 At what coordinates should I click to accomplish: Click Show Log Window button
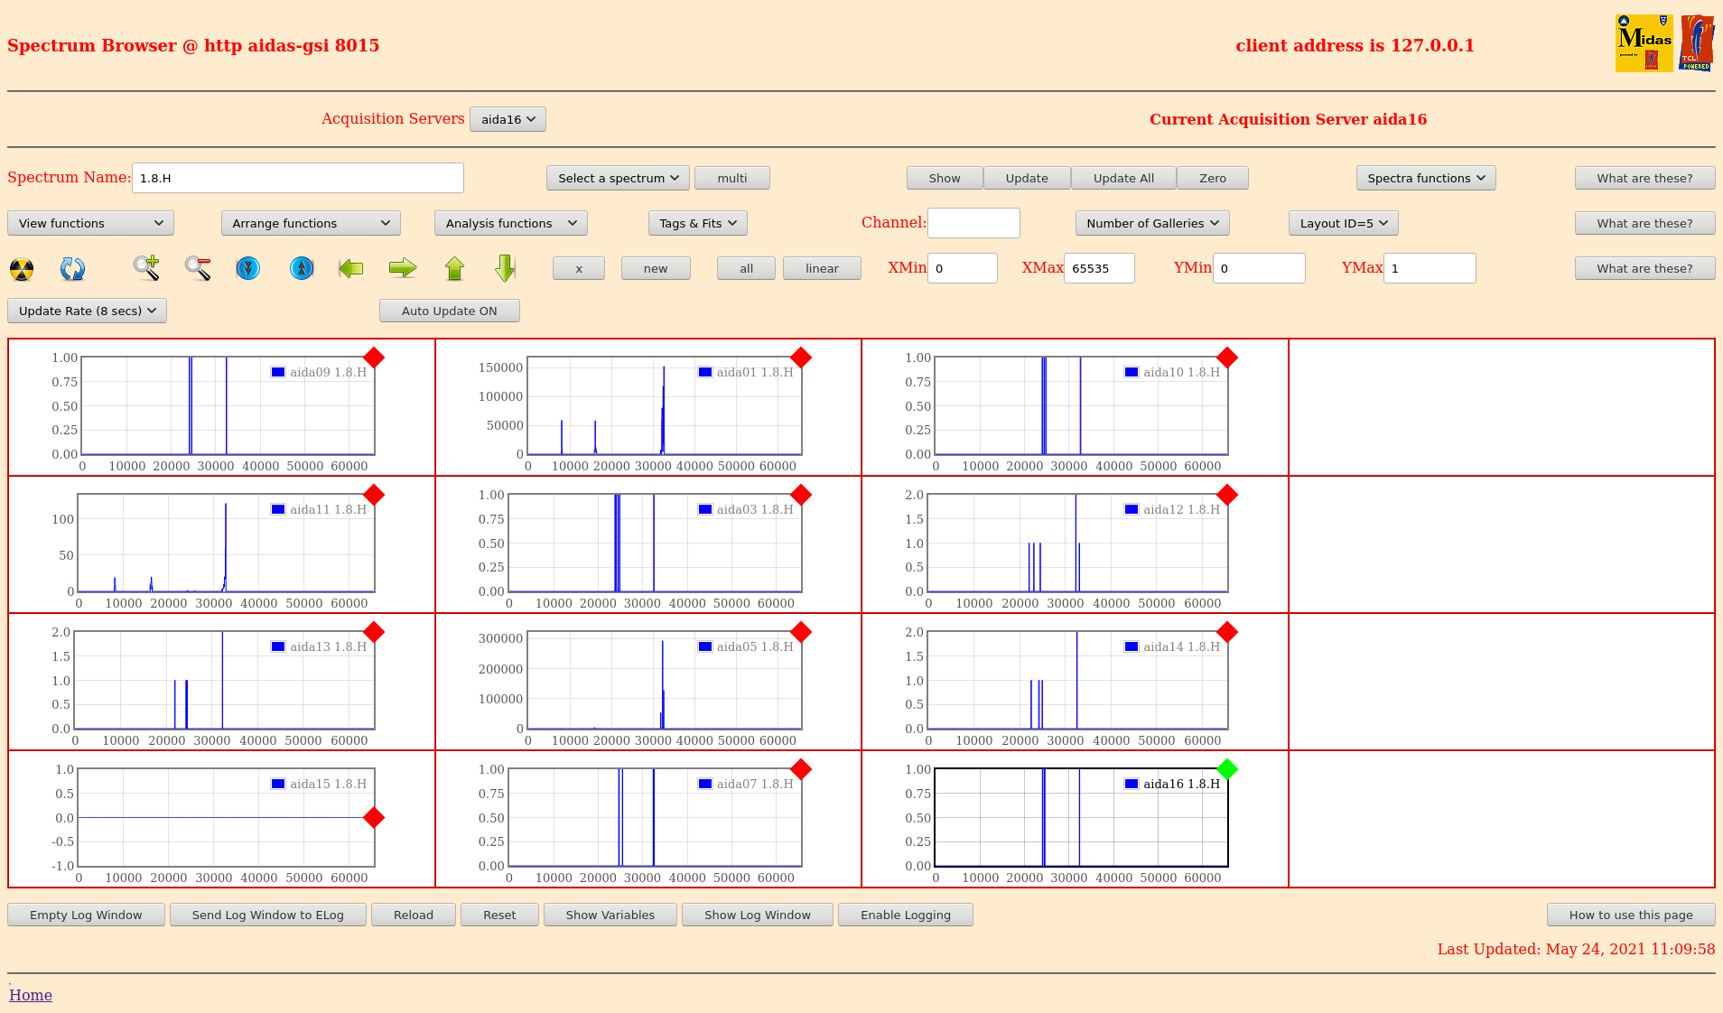[758, 915]
